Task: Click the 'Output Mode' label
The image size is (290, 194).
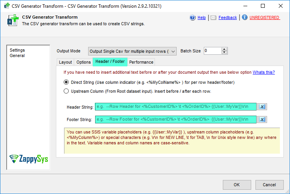Action: point(68,51)
